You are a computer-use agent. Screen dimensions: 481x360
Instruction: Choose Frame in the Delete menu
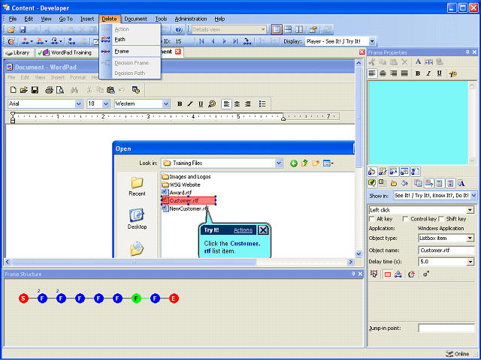(130, 52)
